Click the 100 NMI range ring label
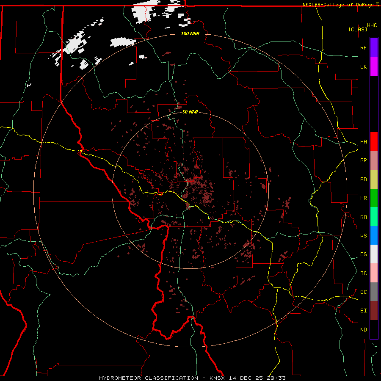Image resolution: width=381 pixels, height=381 pixels. 190,33
